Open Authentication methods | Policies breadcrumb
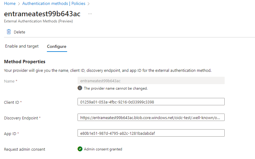This screenshot has width=255, height=159. [54, 4]
